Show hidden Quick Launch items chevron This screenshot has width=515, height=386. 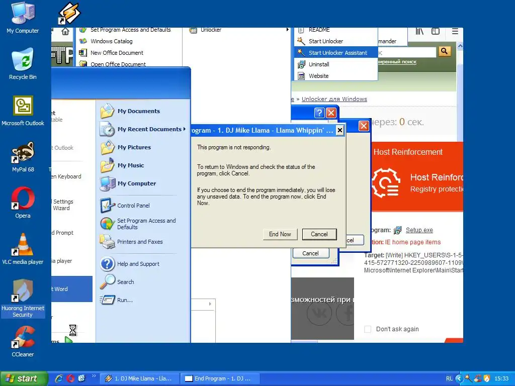[x=94, y=376]
